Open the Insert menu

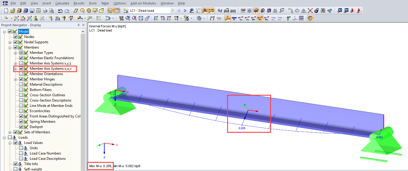click(46, 3)
